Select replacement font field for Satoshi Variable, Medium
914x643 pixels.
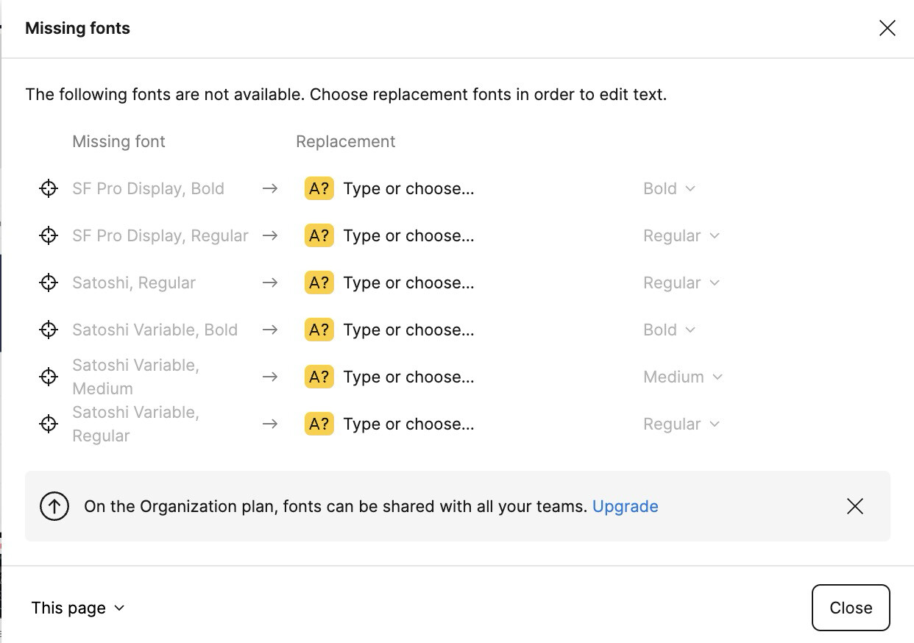408,377
